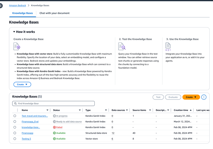Click the three-dot more actions icon
Screen dimensions: 213x149
pos(204,97)
